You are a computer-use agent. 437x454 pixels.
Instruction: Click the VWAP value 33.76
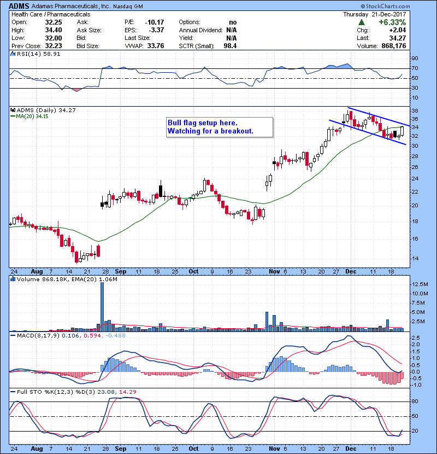pyautogui.click(x=156, y=46)
